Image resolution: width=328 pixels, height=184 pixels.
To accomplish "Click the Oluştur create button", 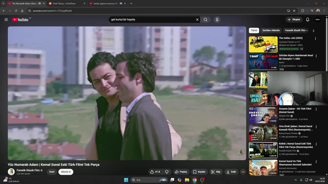I will coord(294,20).
